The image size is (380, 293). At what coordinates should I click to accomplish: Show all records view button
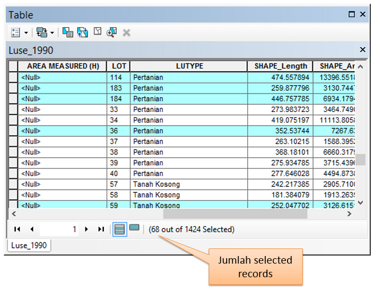pyautogui.click(x=120, y=229)
